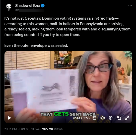
Task: Click the end of the played progress segment
Action: [40, 111]
